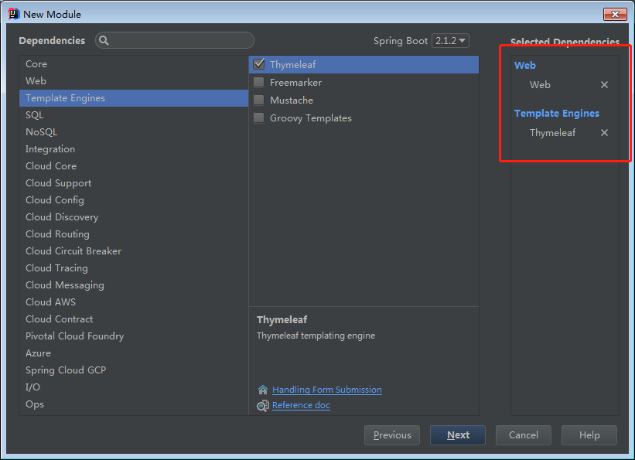
Task: Remove Web dependency with its X icon
Action: tap(604, 85)
